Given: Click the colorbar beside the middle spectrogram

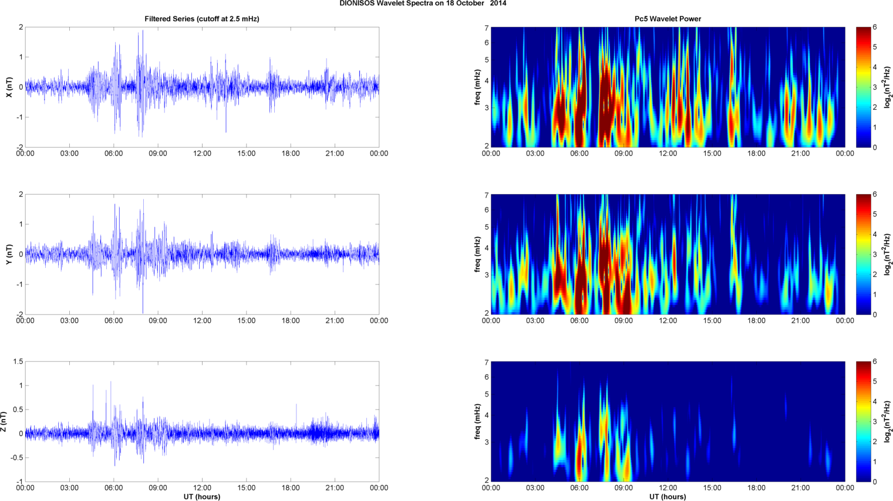Looking at the screenshot, I should coord(863,254).
